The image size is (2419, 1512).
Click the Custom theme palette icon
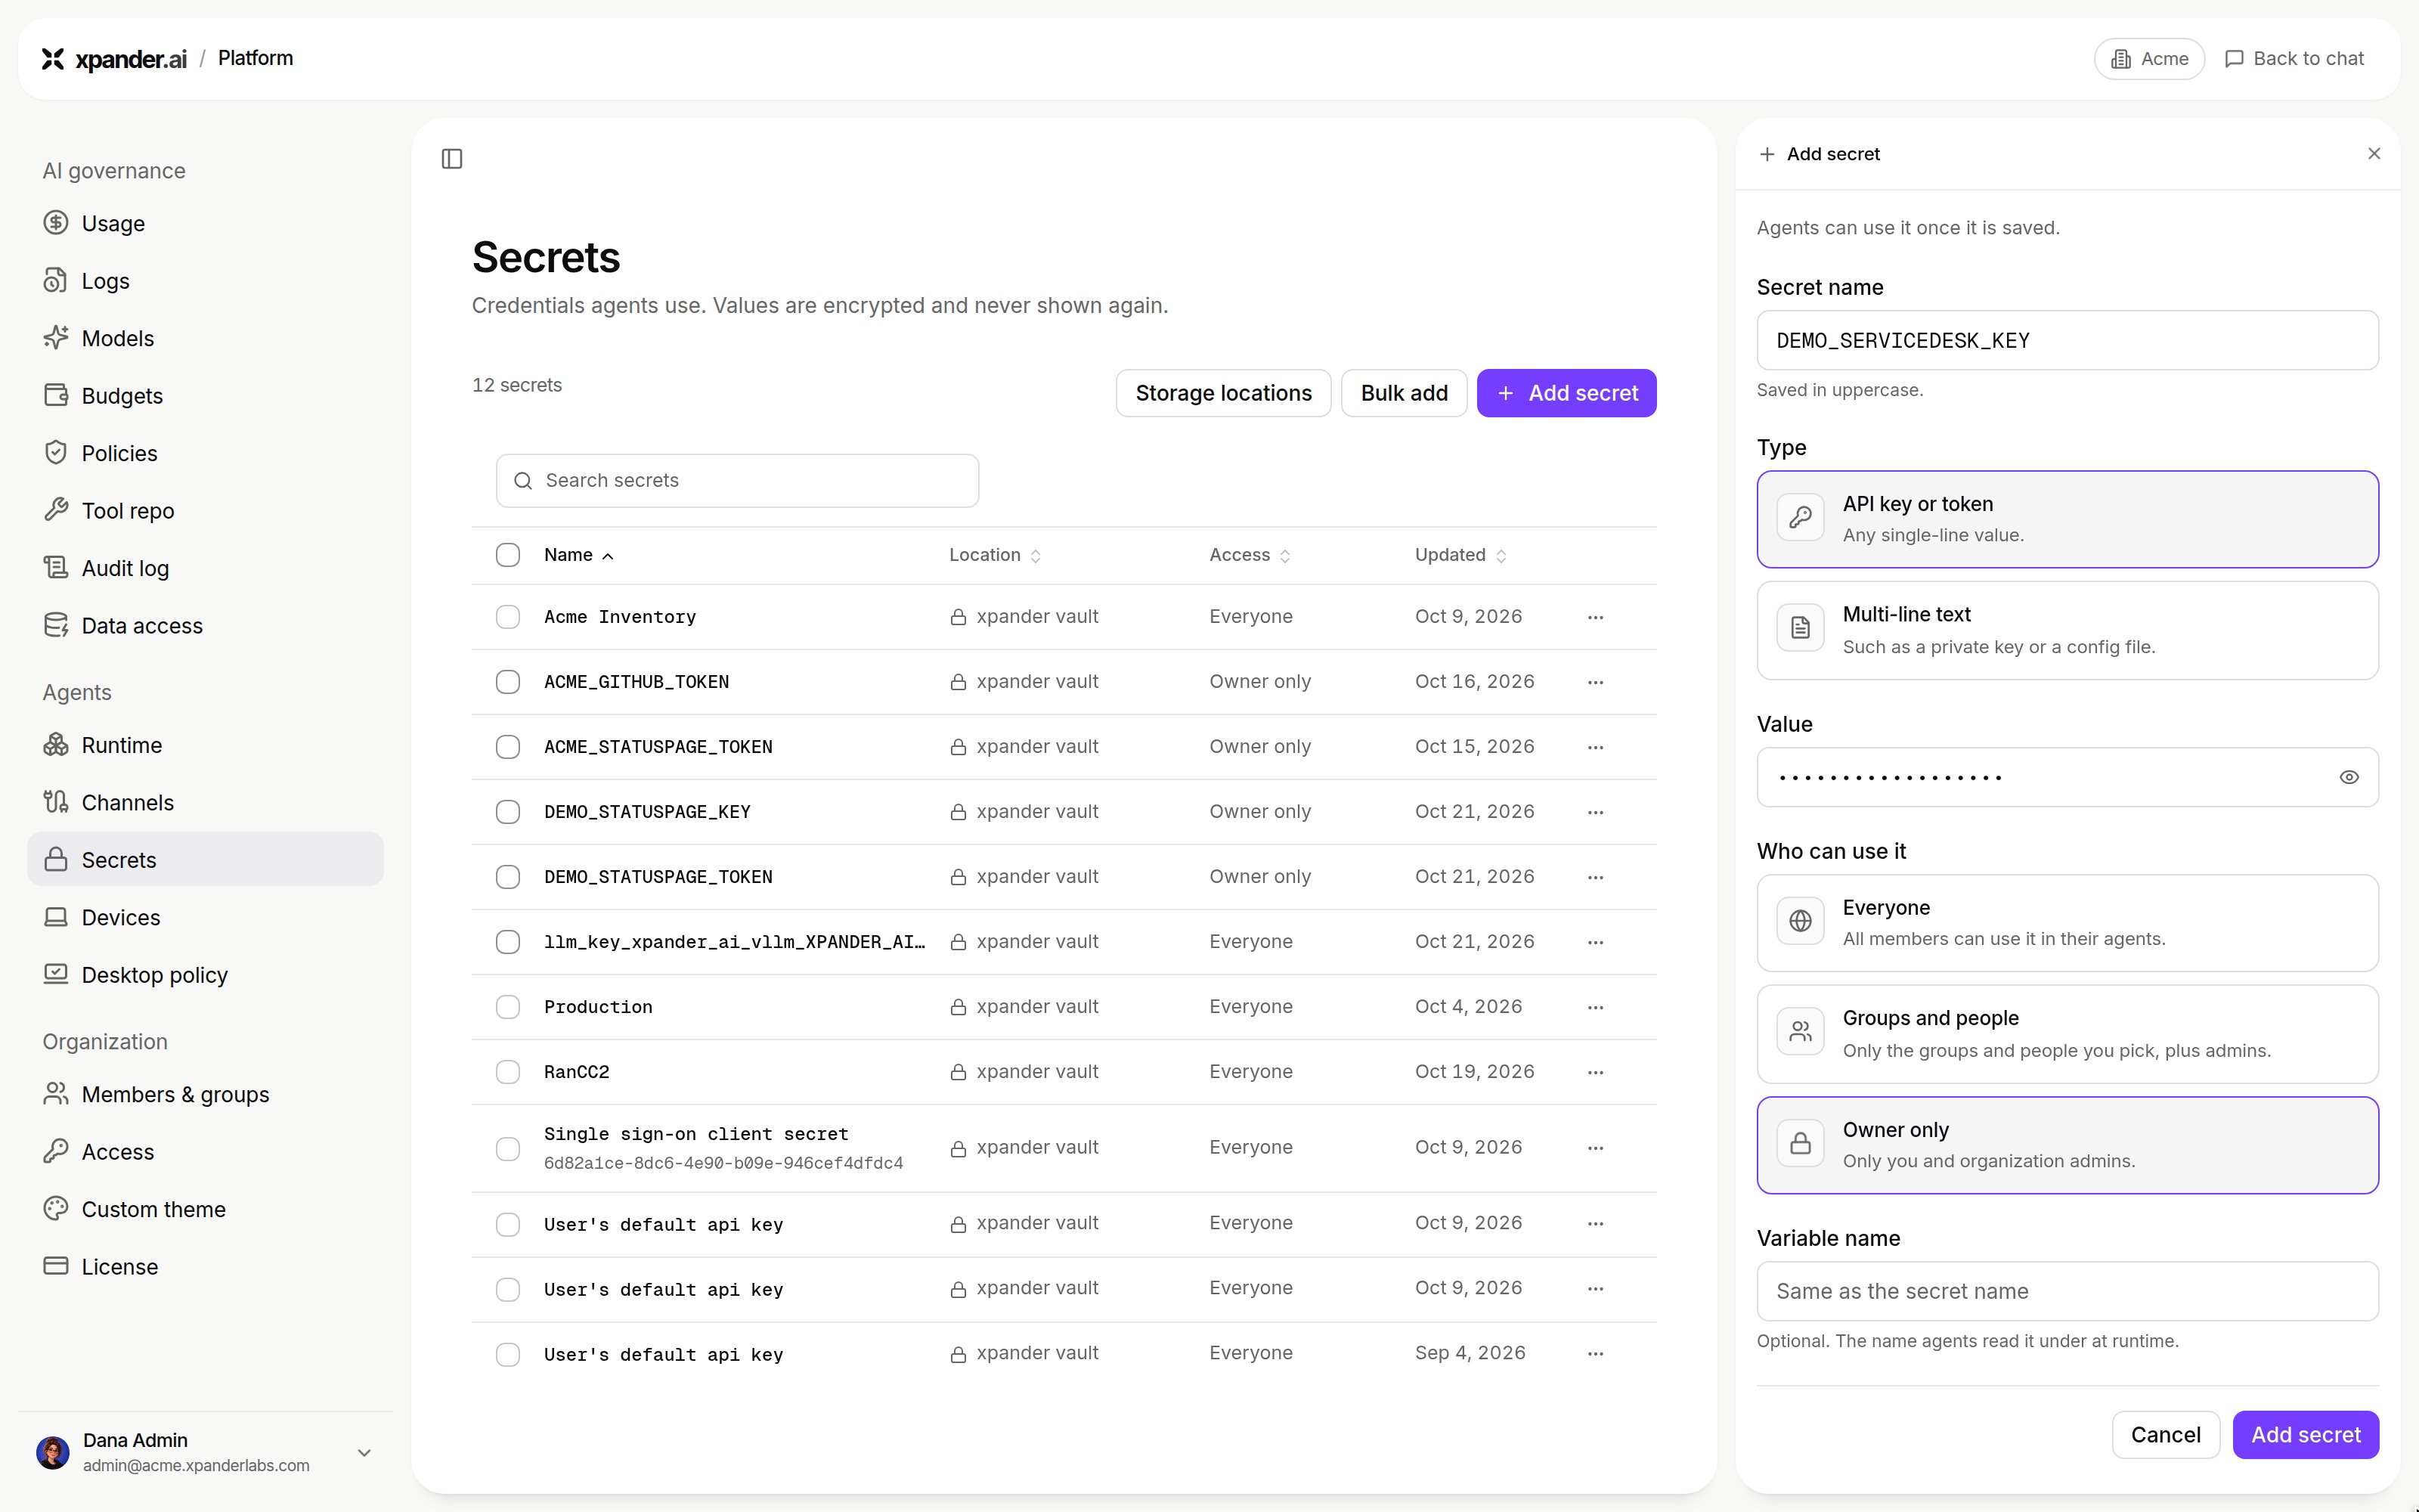pos(56,1209)
